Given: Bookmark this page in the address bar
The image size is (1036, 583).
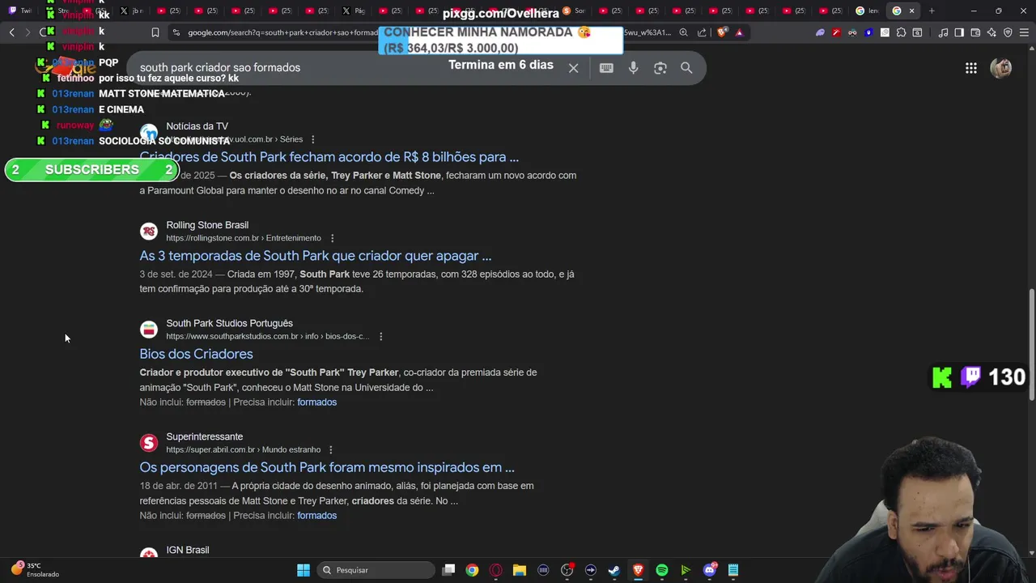Looking at the screenshot, I should (155, 32).
